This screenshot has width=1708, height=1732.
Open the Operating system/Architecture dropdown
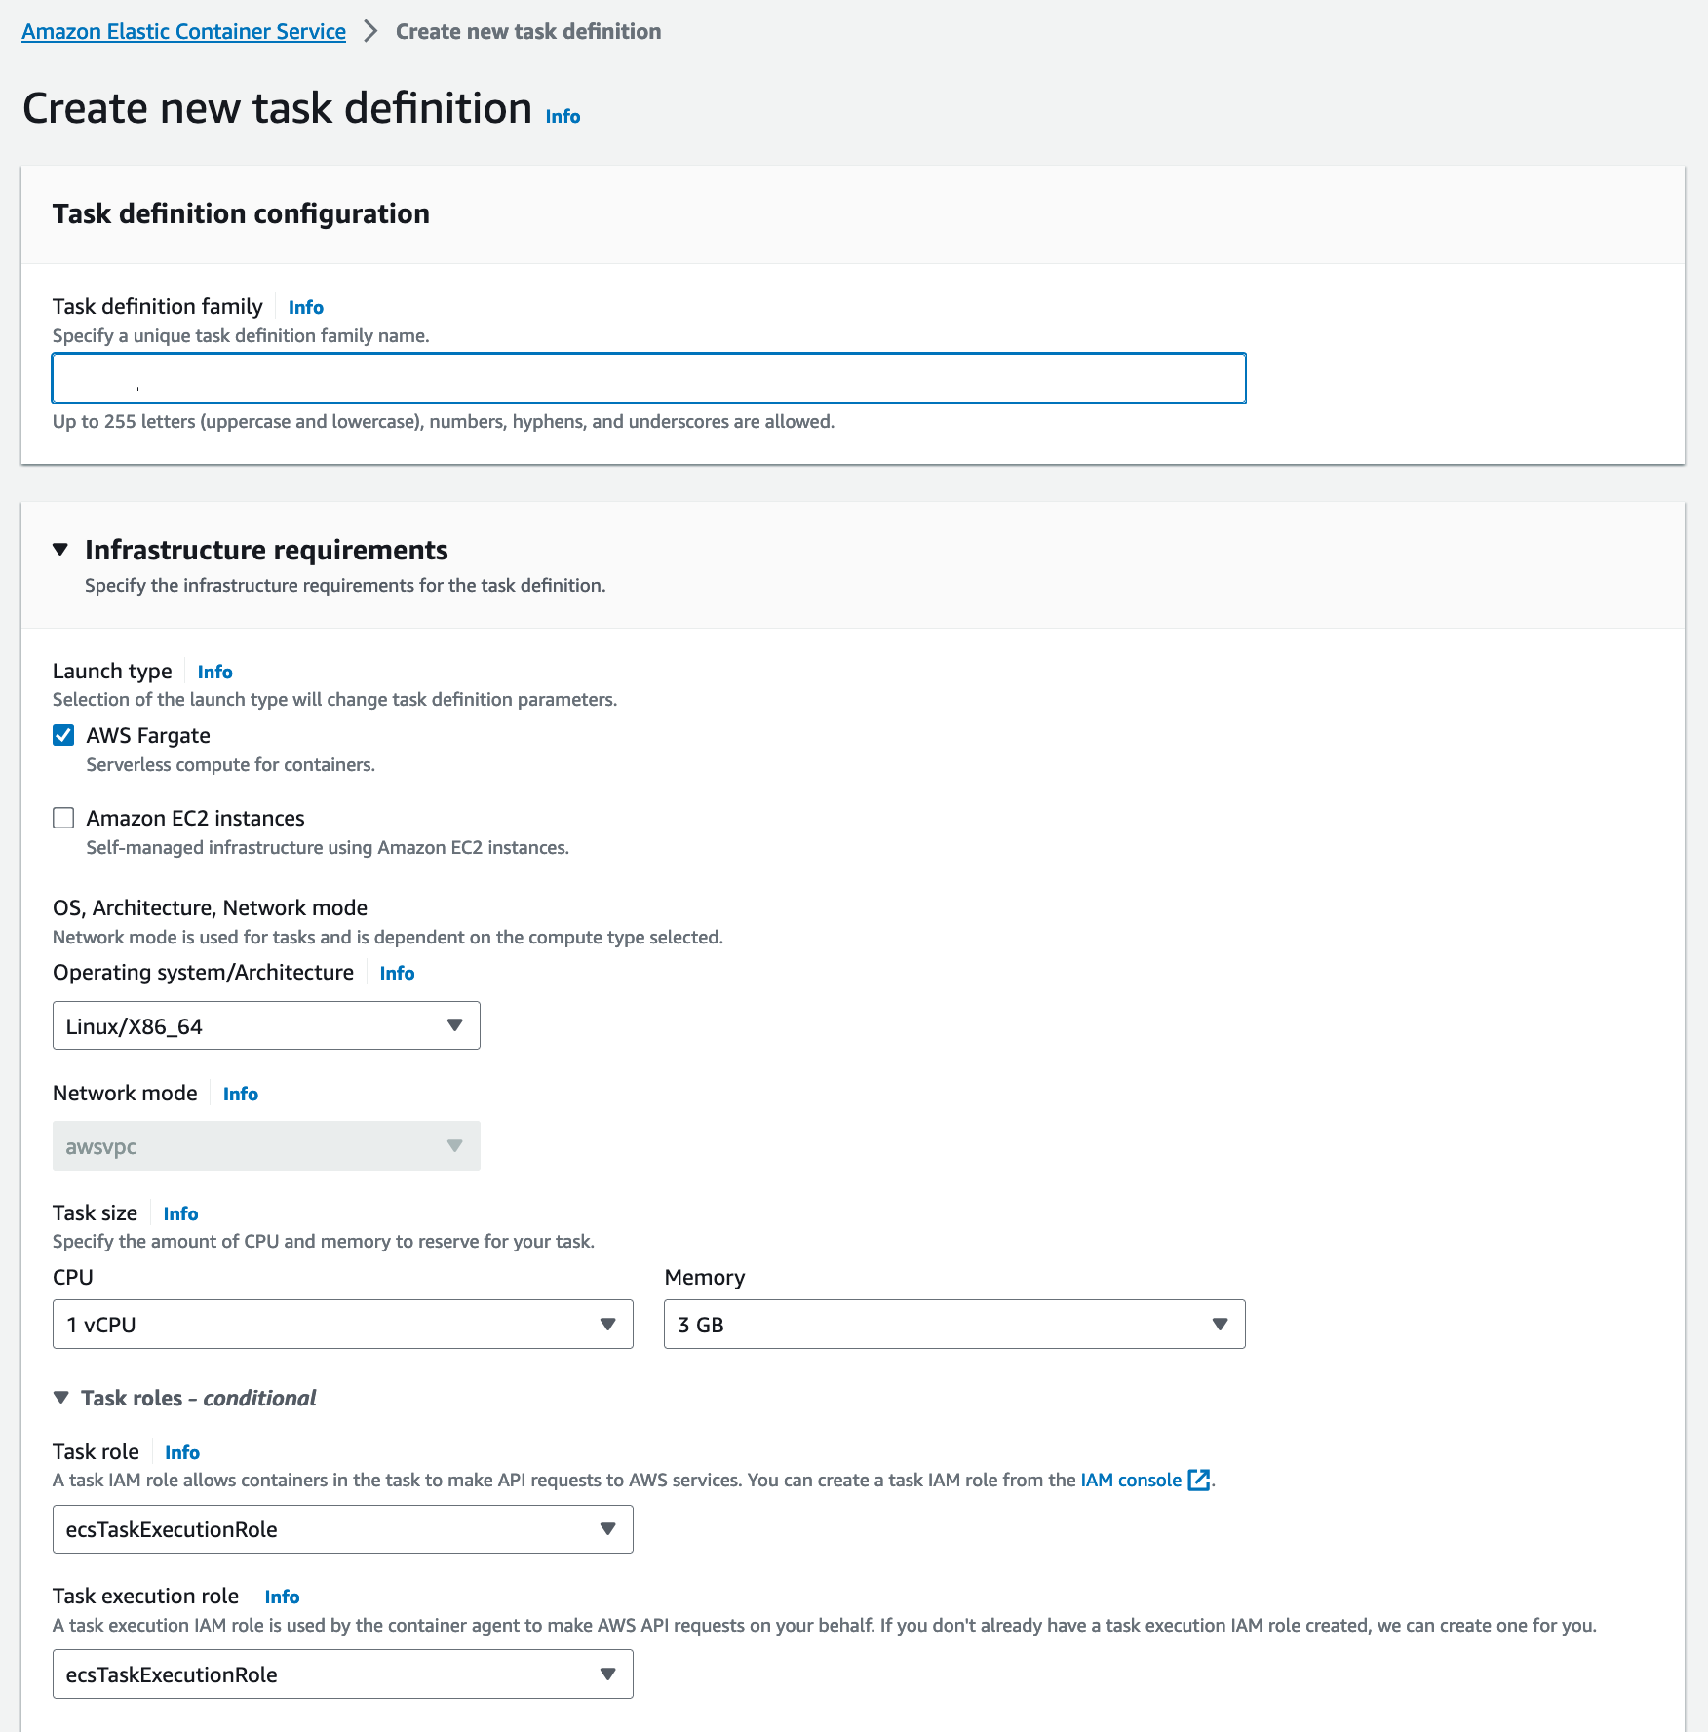pos(266,1025)
